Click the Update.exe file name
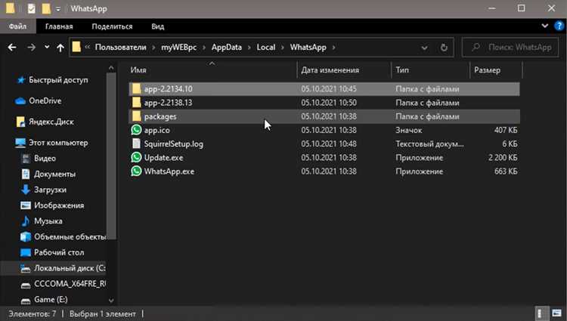 click(163, 157)
